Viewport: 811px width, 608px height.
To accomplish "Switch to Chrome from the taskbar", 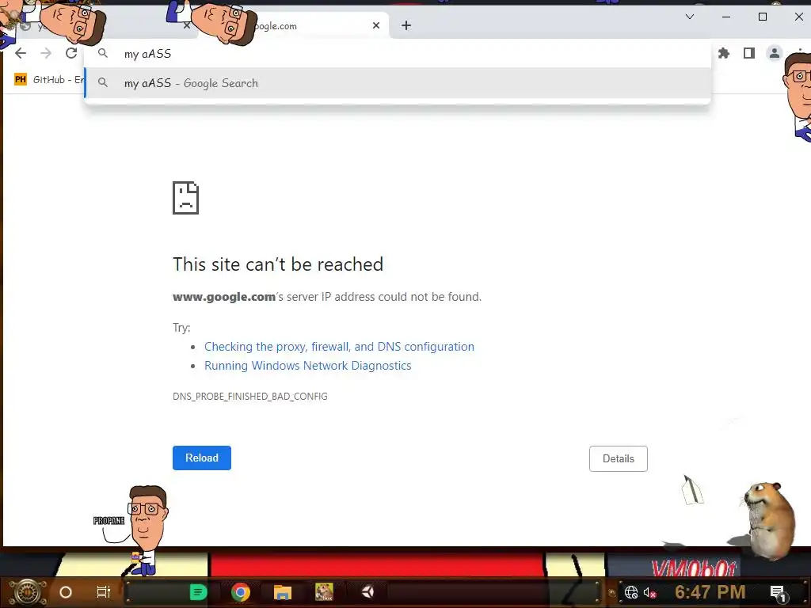I will [241, 592].
